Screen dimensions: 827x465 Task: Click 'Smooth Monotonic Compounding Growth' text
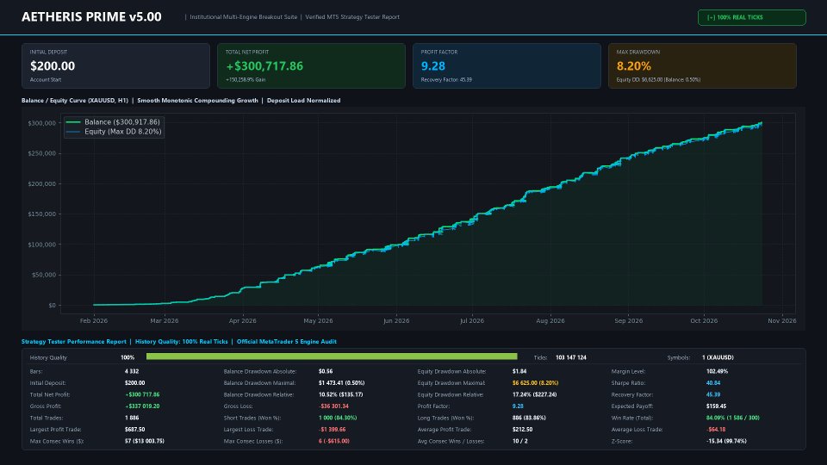[x=198, y=100]
